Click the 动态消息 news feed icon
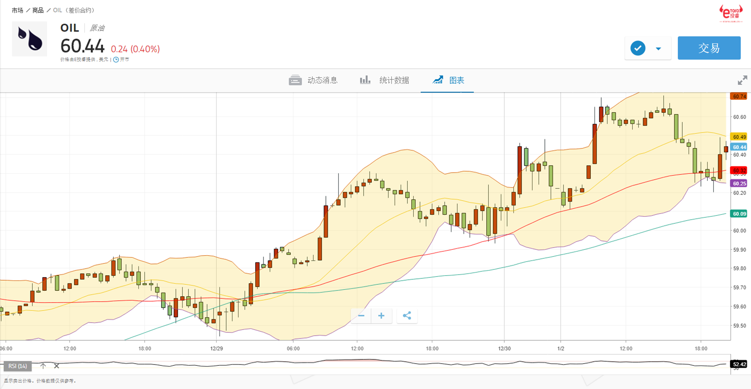 (295, 81)
